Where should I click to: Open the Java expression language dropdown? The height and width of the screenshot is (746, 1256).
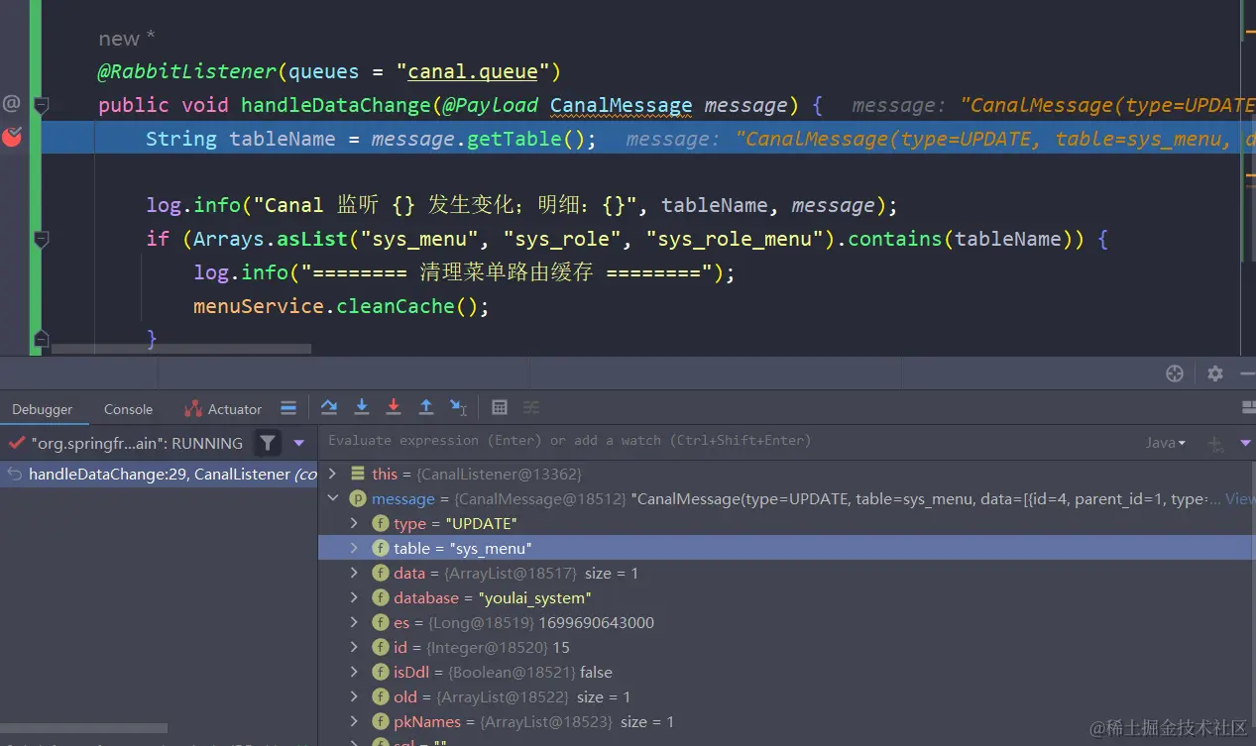[1166, 443]
